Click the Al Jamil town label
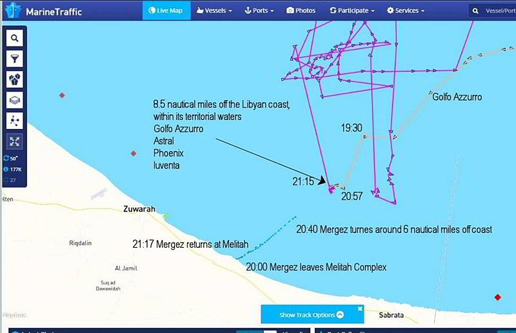516x333 pixels. coord(126,268)
